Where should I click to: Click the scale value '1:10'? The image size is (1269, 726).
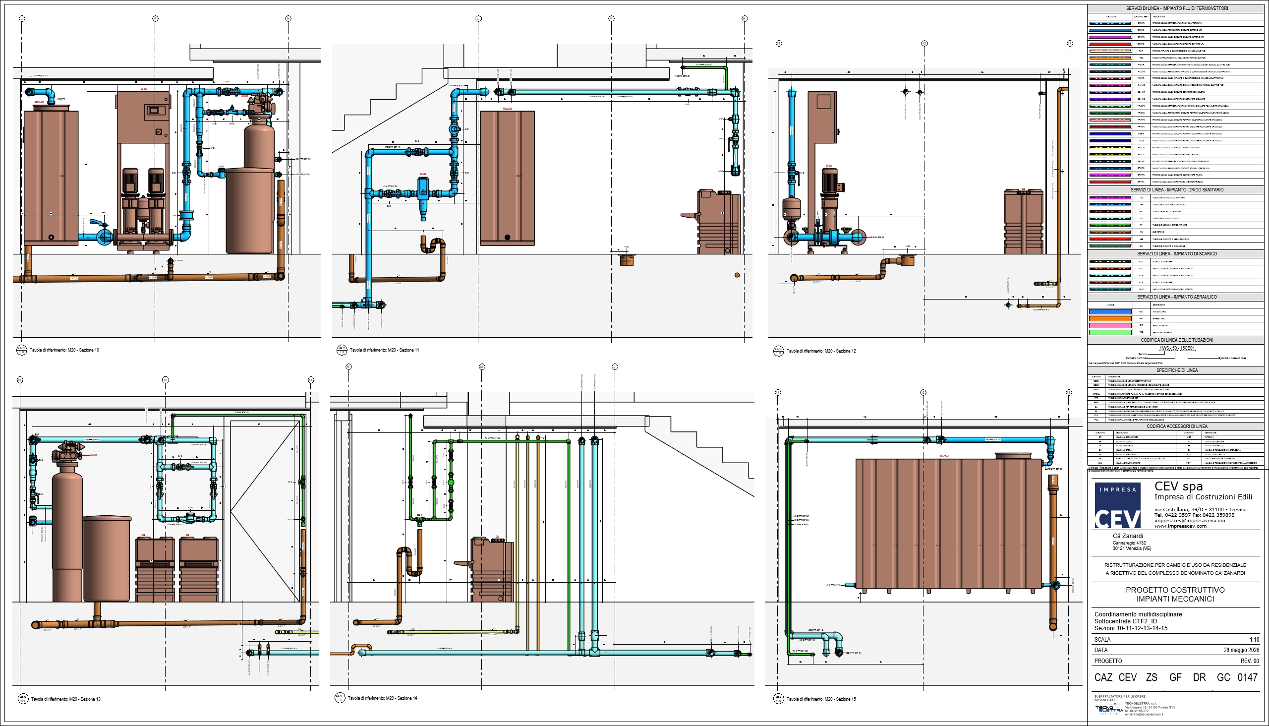tap(1254, 640)
